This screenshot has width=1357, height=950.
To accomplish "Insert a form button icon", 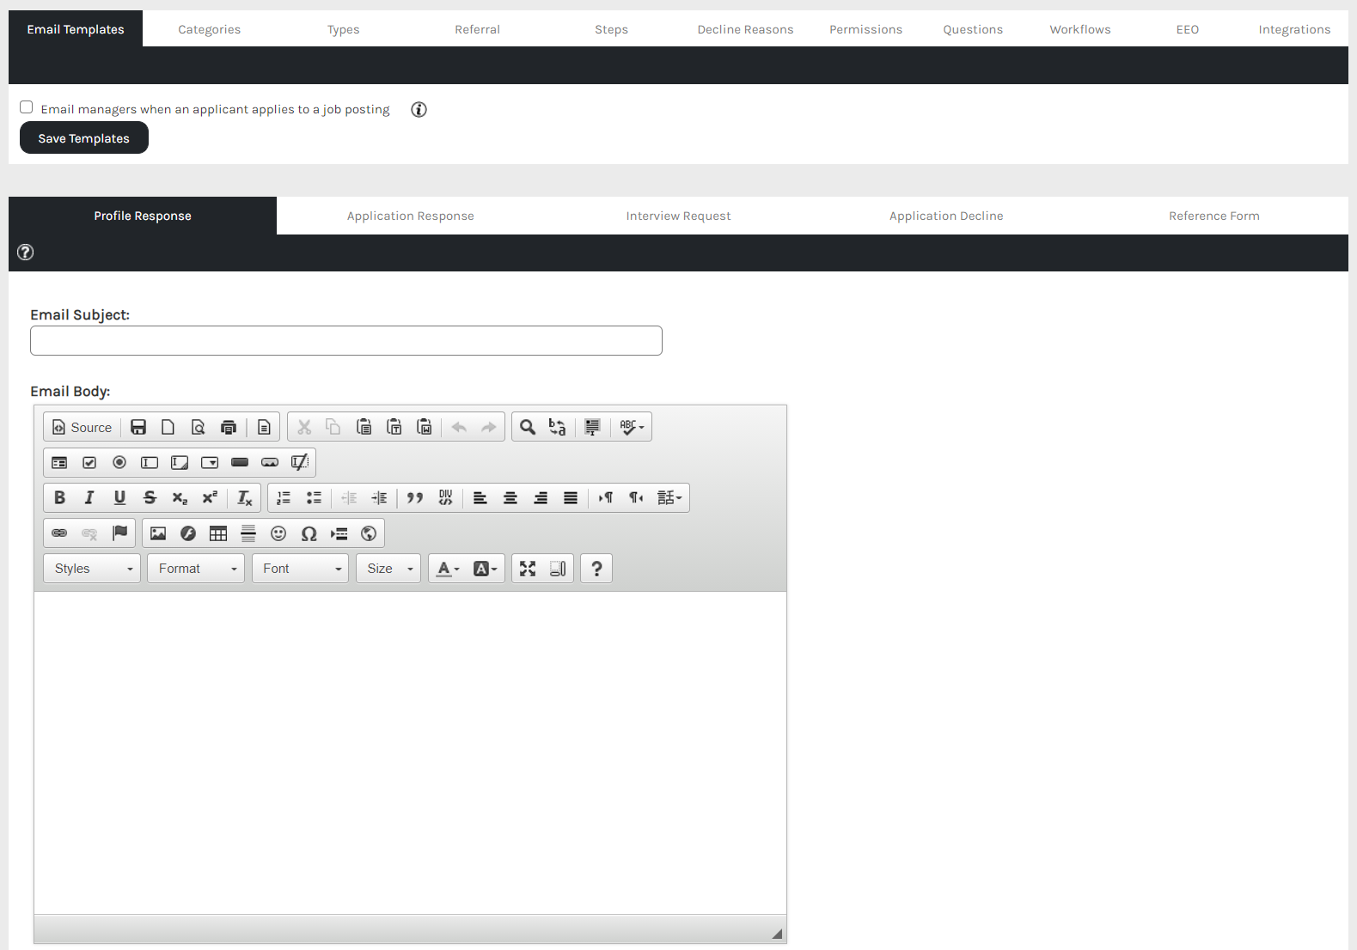I will pyautogui.click(x=240, y=462).
